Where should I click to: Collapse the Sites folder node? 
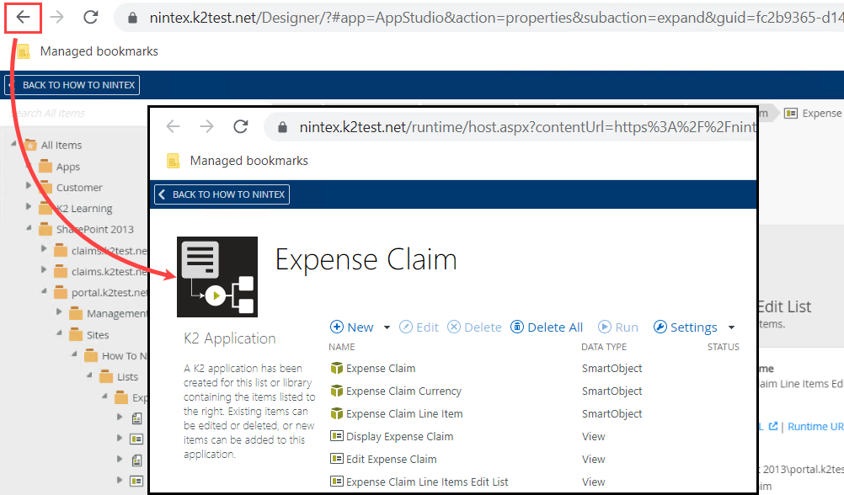(59, 333)
